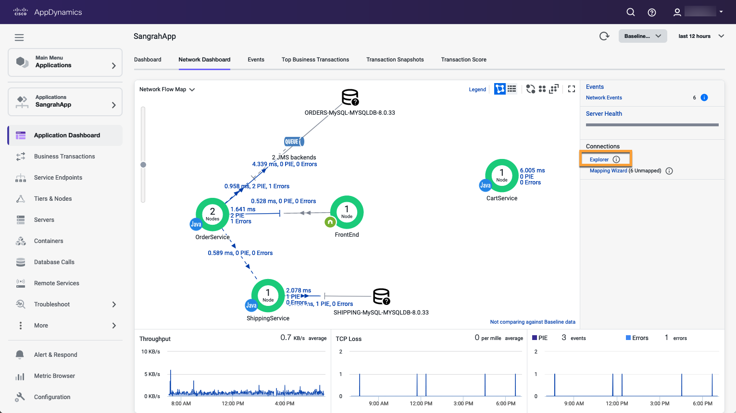The image size is (736, 413).
Task: Open the Top Business Transactions tab
Action: coord(315,60)
